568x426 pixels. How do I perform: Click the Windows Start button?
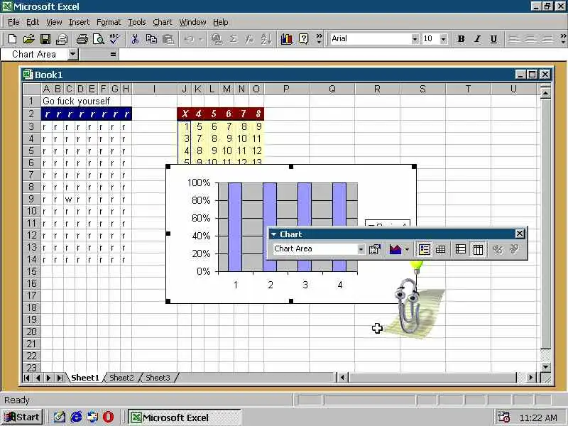click(22, 417)
